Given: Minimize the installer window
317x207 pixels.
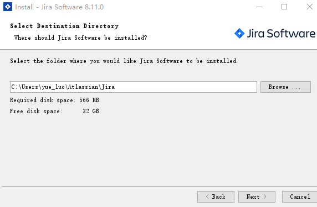Looking at the screenshot, I should click(x=259, y=7).
